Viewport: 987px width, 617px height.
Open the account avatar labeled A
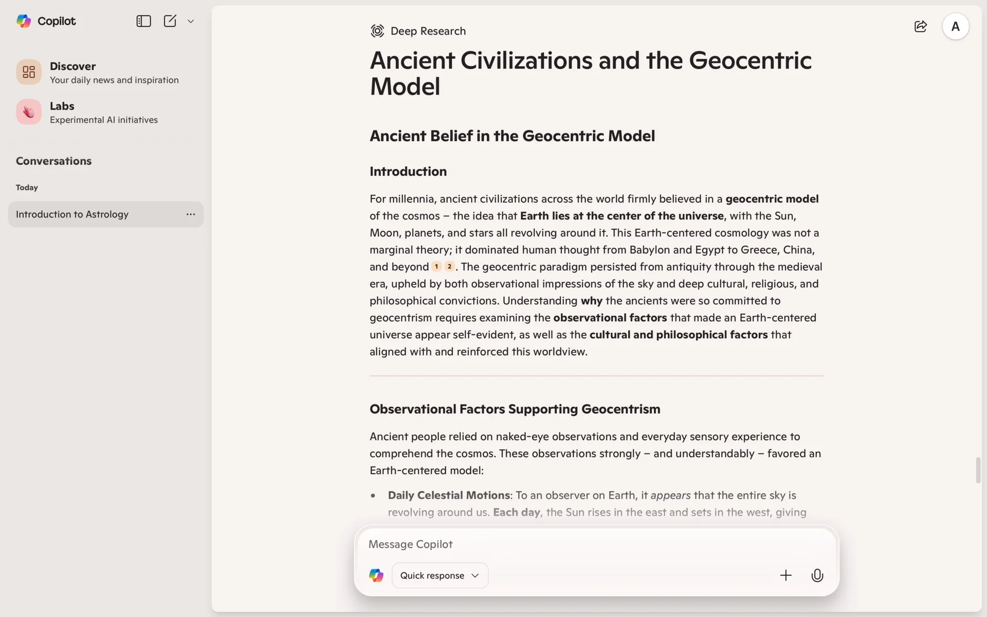tap(955, 26)
